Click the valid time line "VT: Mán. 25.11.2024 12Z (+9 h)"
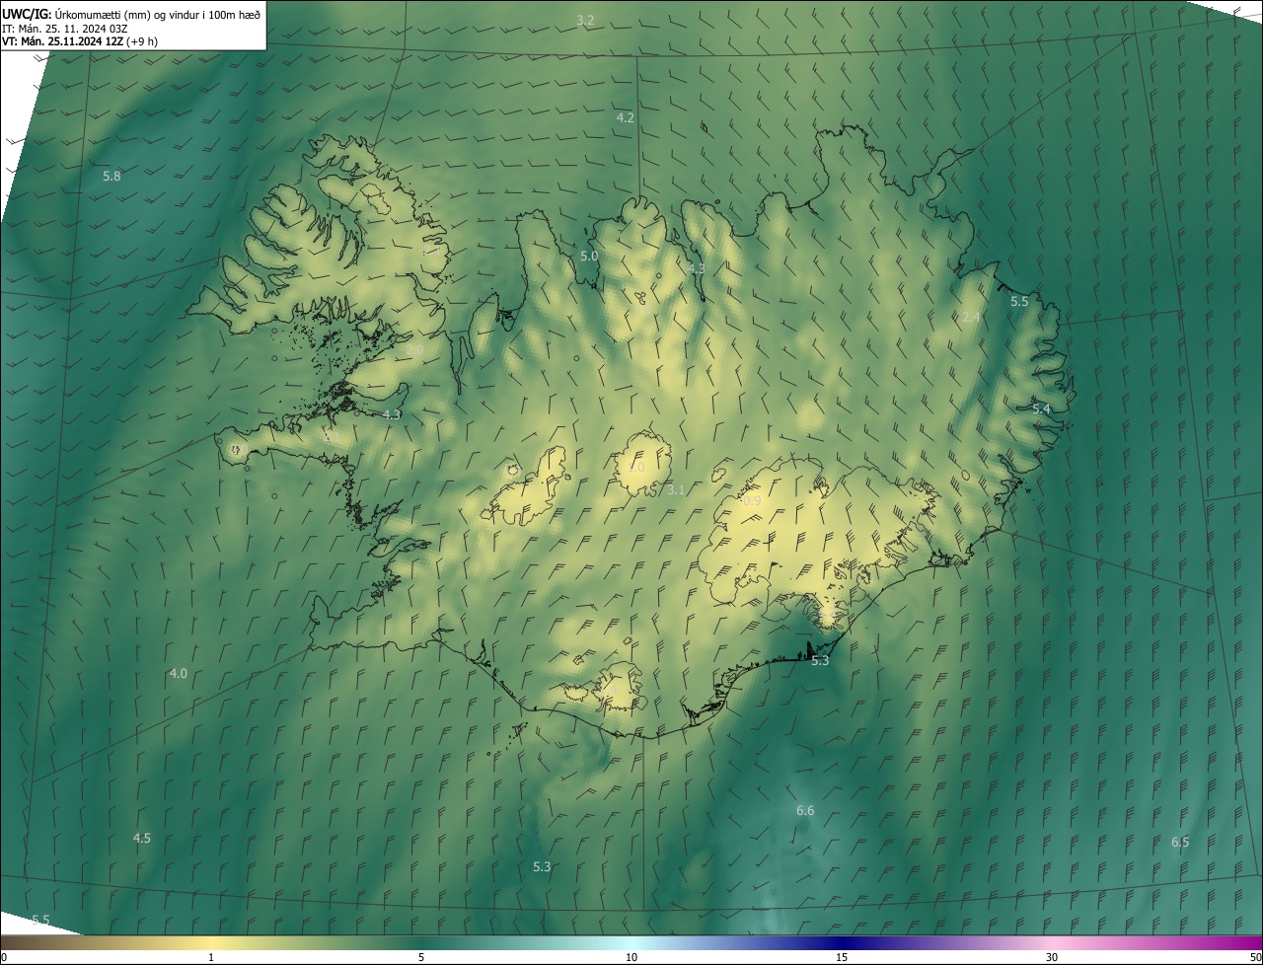The height and width of the screenshot is (965, 1263). point(80,41)
